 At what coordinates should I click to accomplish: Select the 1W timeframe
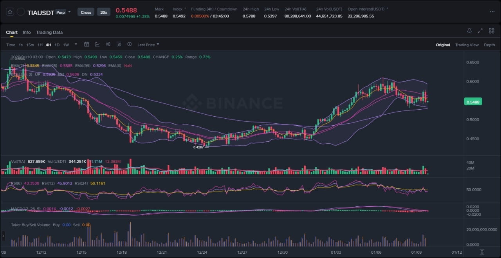click(66, 45)
